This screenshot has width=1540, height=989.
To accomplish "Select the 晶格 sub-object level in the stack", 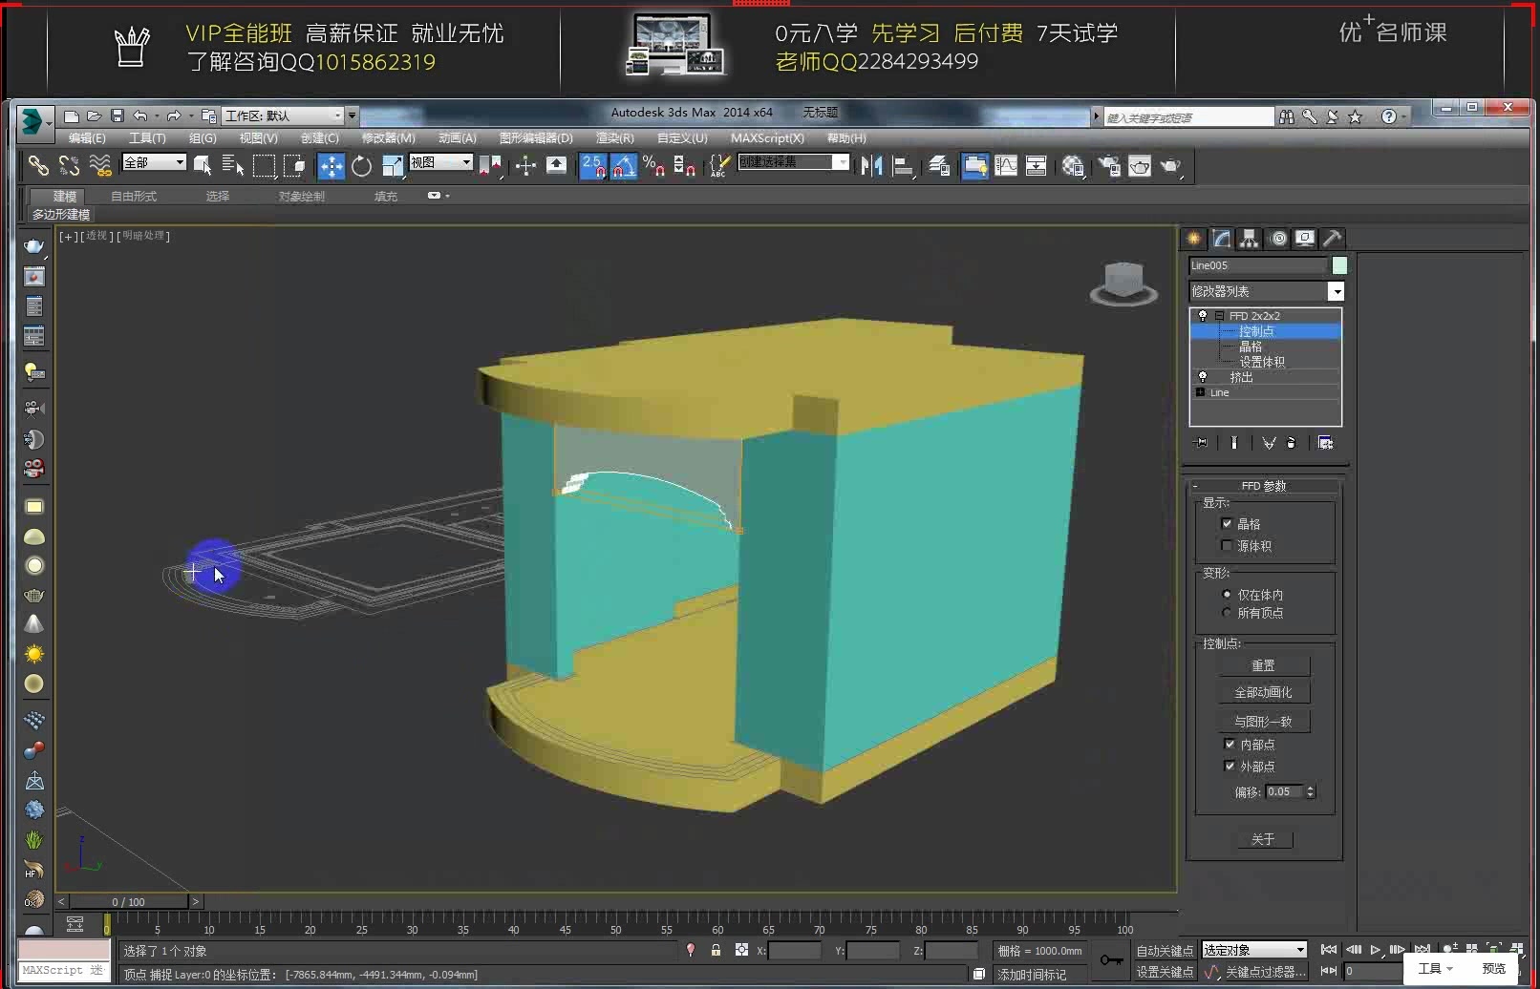I will pyautogui.click(x=1250, y=347).
